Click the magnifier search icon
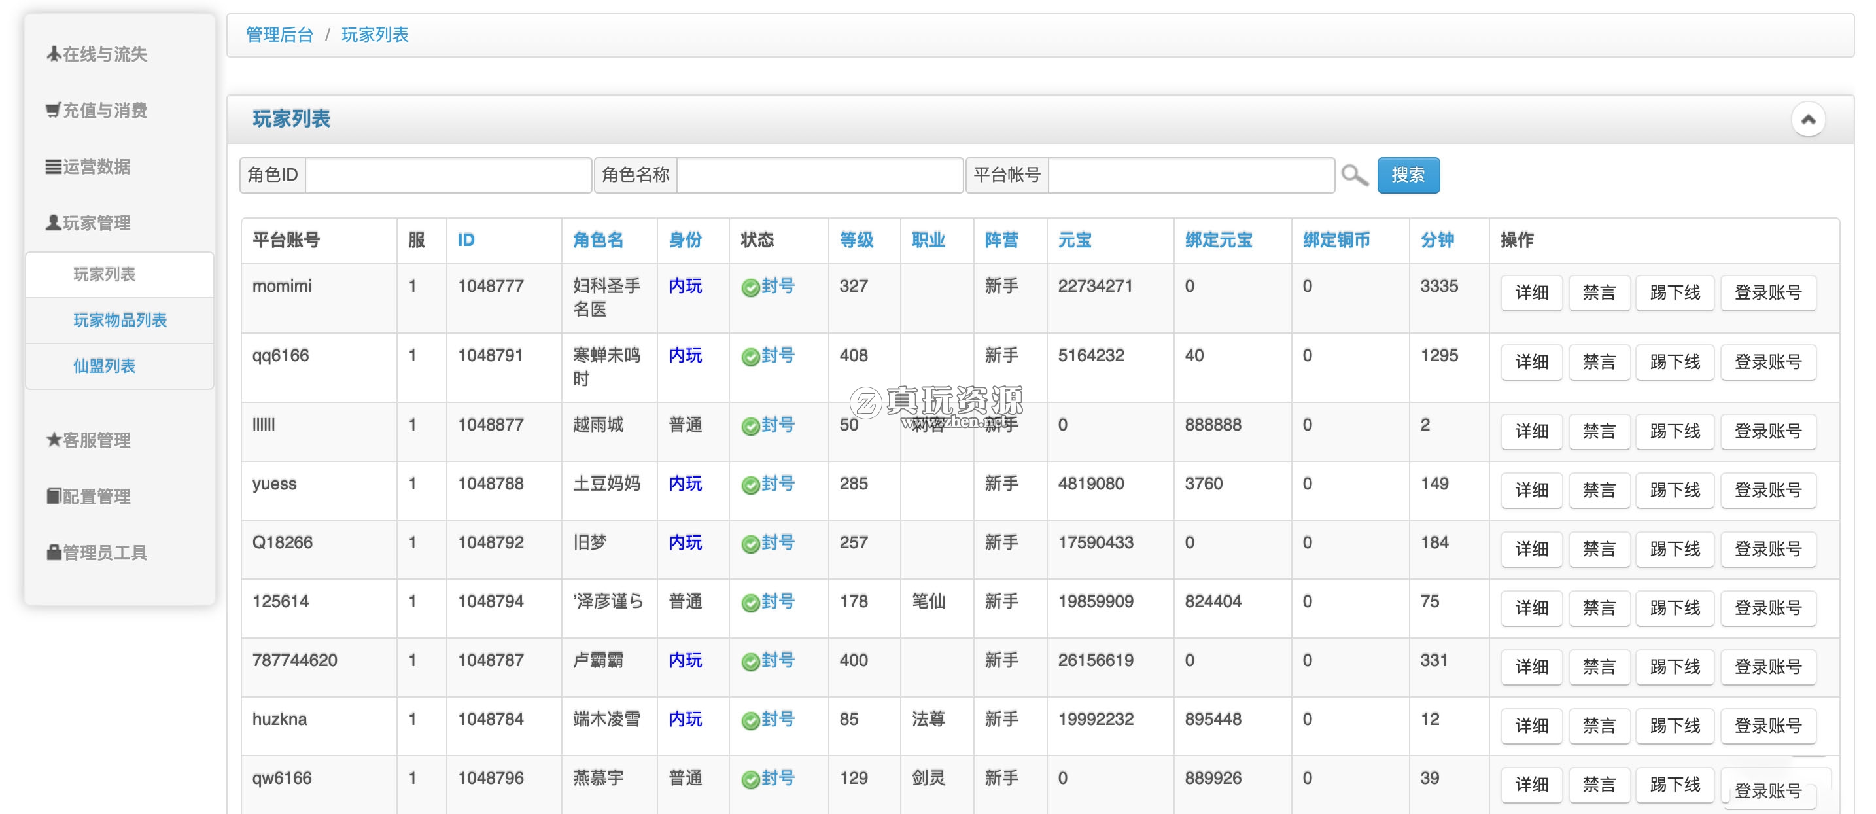The width and height of the screenshot is (1876, 814). click(1355, 175)
